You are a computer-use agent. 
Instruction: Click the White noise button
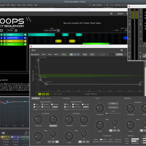coord(113,103)
